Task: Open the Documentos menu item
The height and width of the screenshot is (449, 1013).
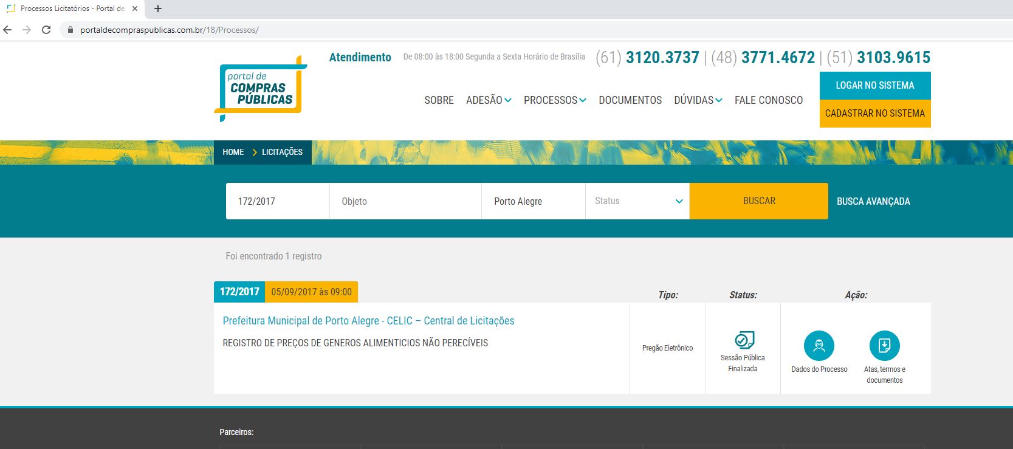Action: point(630,100)
